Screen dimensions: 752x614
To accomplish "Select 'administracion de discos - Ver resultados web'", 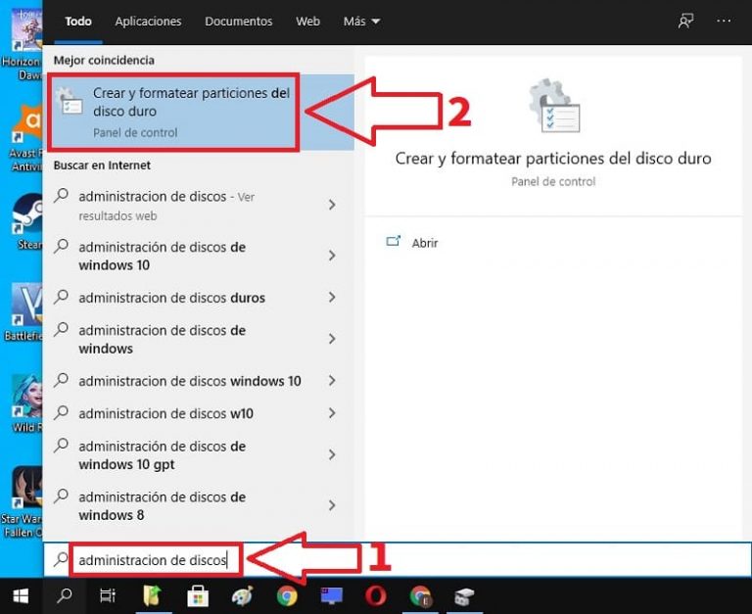I will click(166, 206).
